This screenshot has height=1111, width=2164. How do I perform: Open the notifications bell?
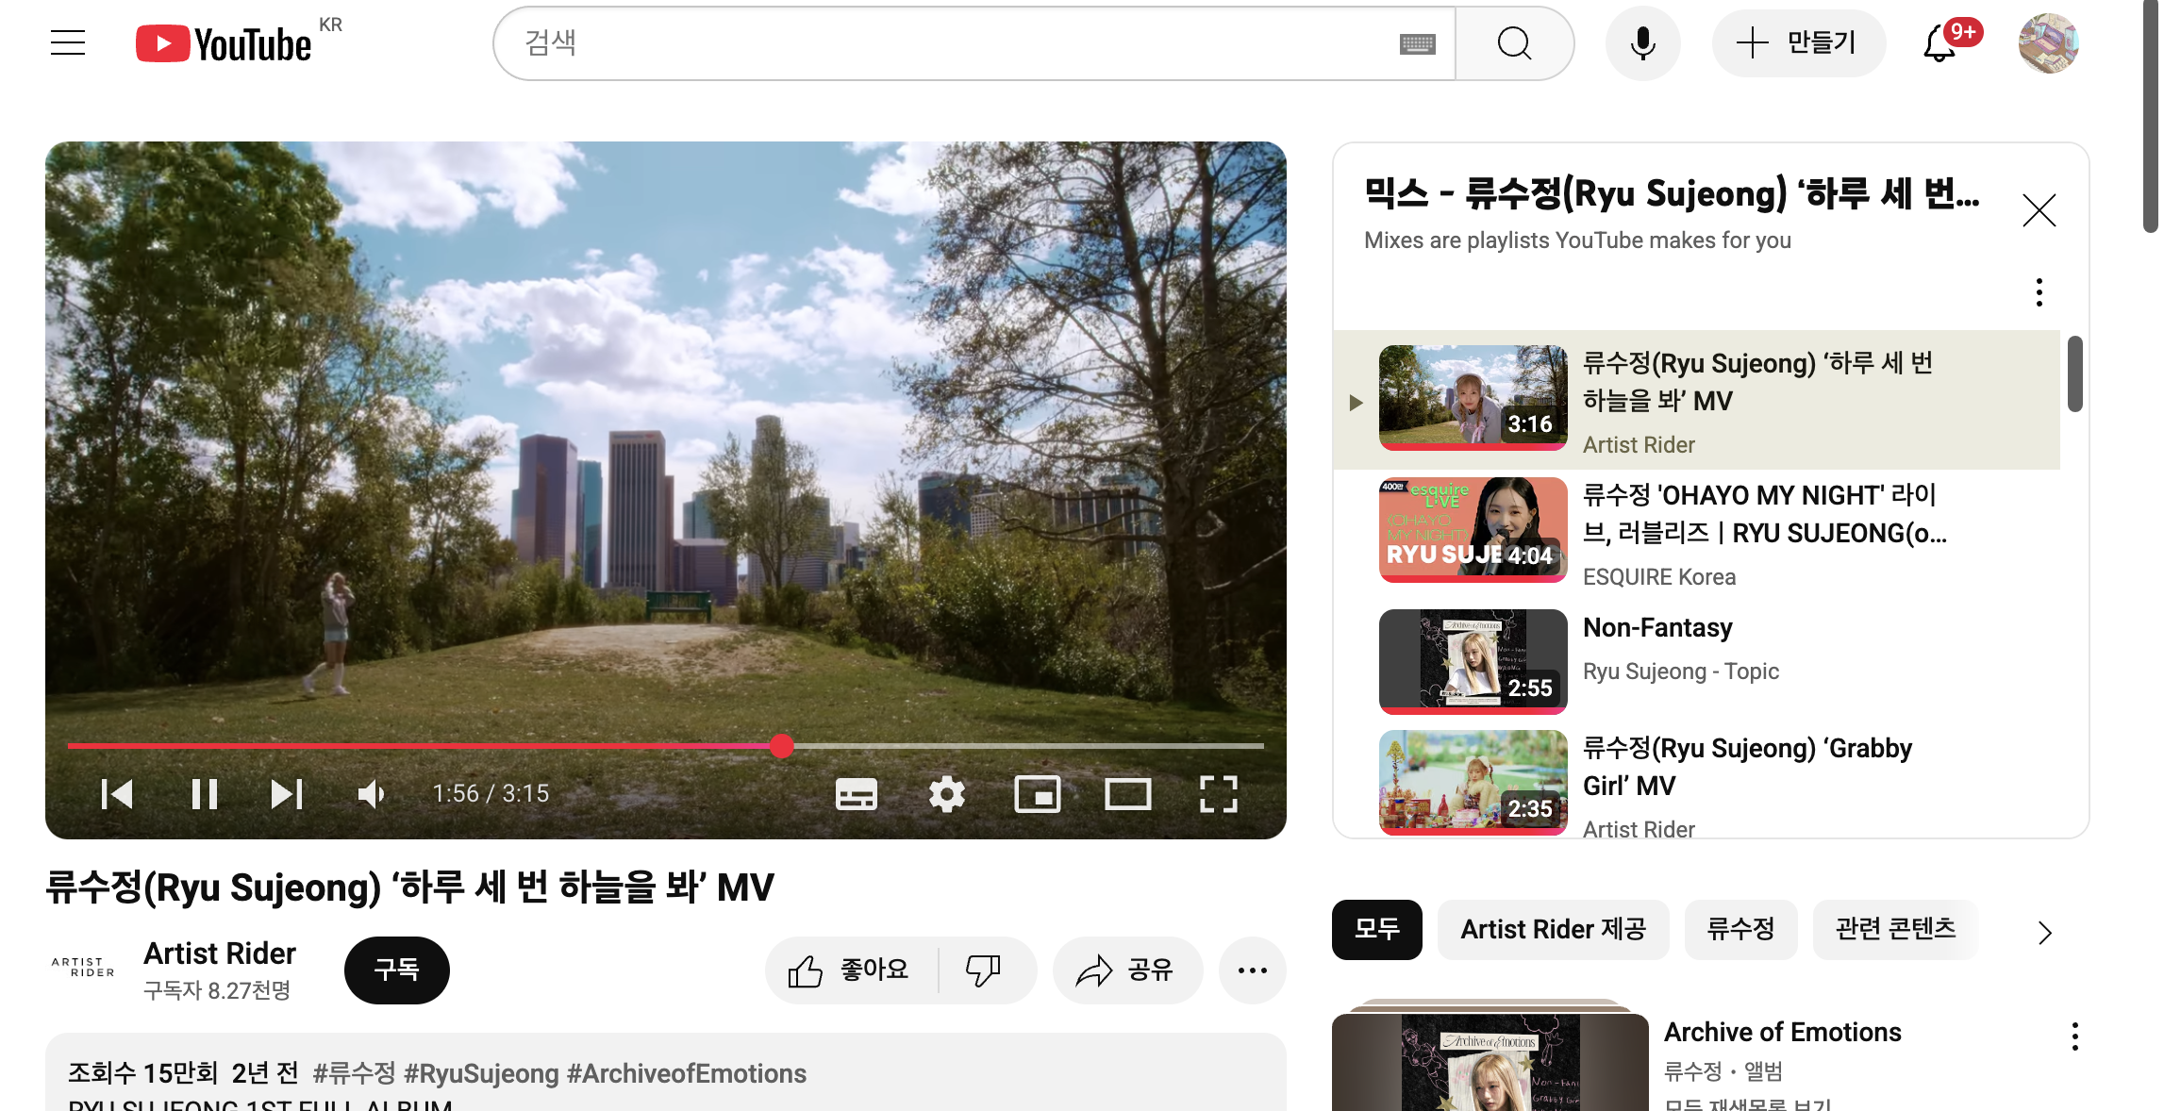click(x=1939, y=43)
